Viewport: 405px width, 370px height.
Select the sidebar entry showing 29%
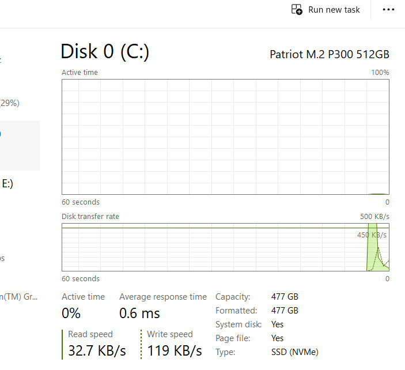click(9, 103)
